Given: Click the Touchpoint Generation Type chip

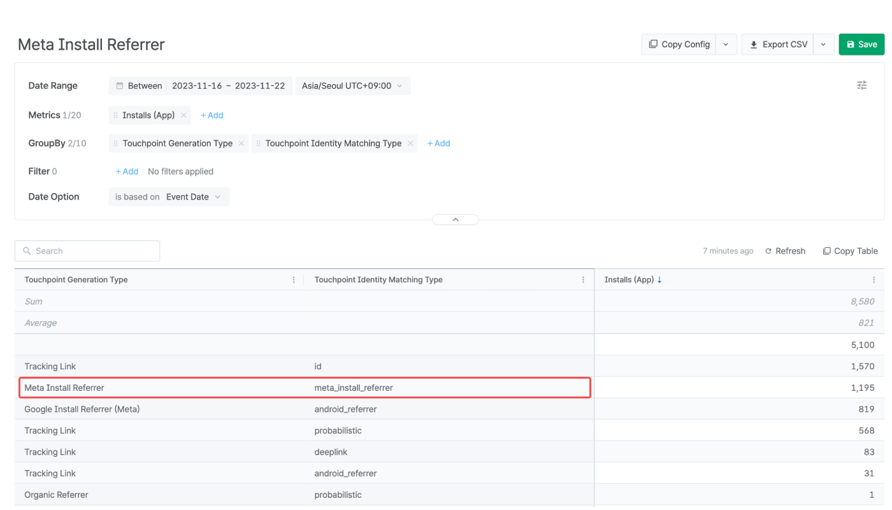Looking at the screenshot, I should tap(178, 143).
